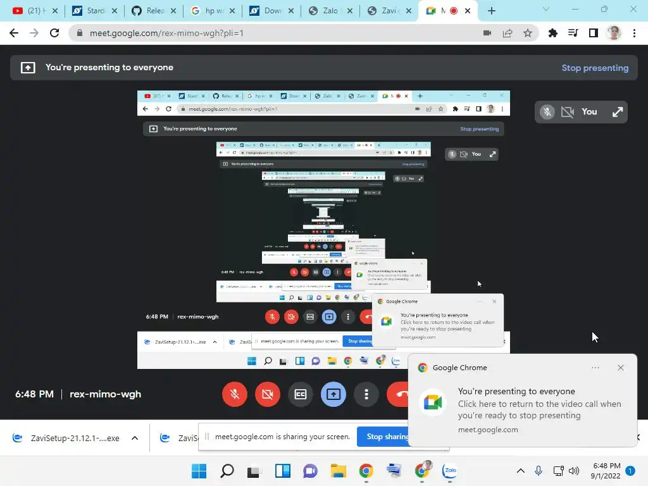The image size is (648, 486).
Task: Show hidden system tray icons
Action: [521, 471]
